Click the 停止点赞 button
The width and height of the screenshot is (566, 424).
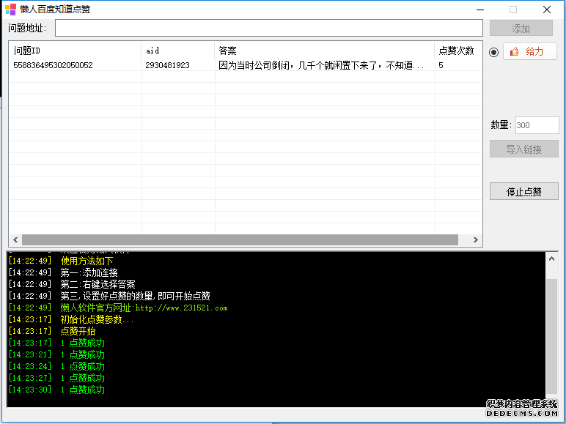pyautogui.click(x=523, y=191)
